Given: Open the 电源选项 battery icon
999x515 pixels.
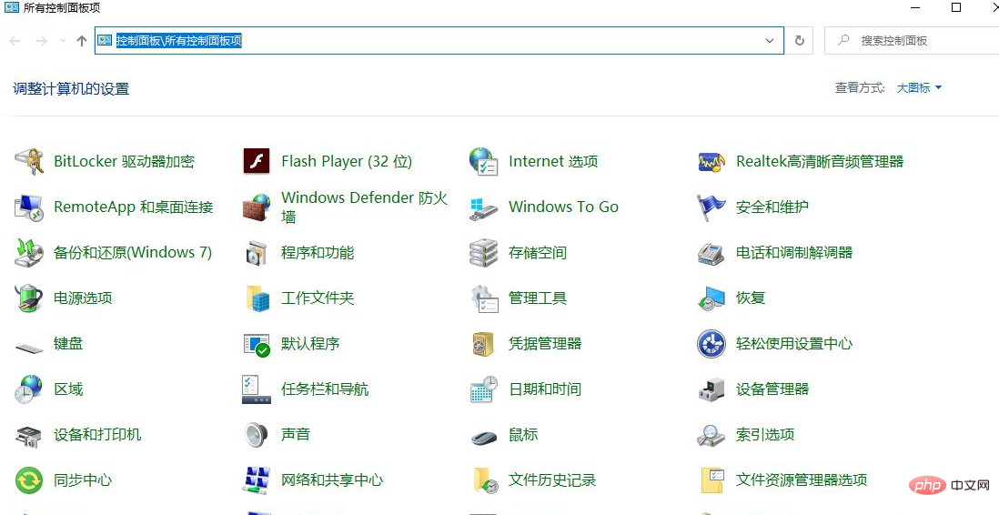Looking at the screenshot, I should (29, 298).
